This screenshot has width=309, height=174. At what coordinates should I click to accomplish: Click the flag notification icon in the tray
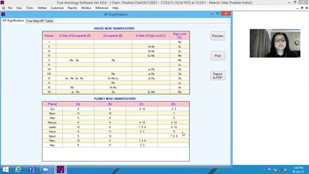[269, 170]
